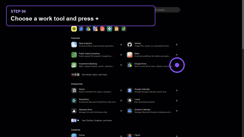Open the Notion logo icon
244x137 pixels.
point(74,90)
